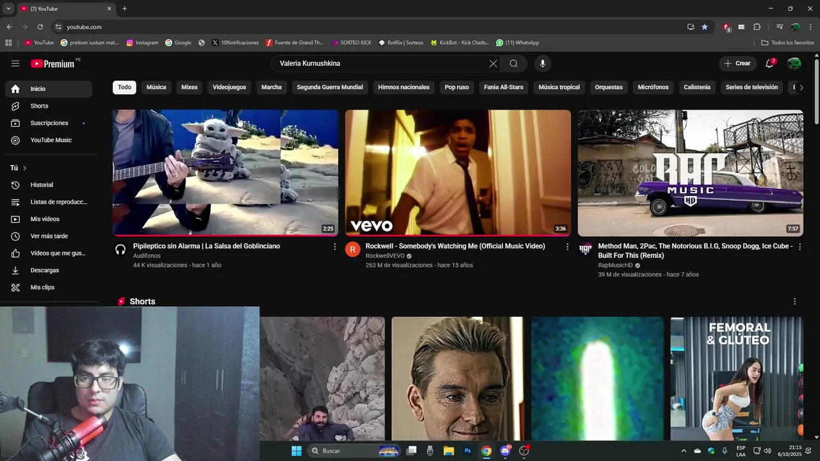Open Mis clips in sidebar
Screen dimensions: 820x461
(x=49, y=287)
